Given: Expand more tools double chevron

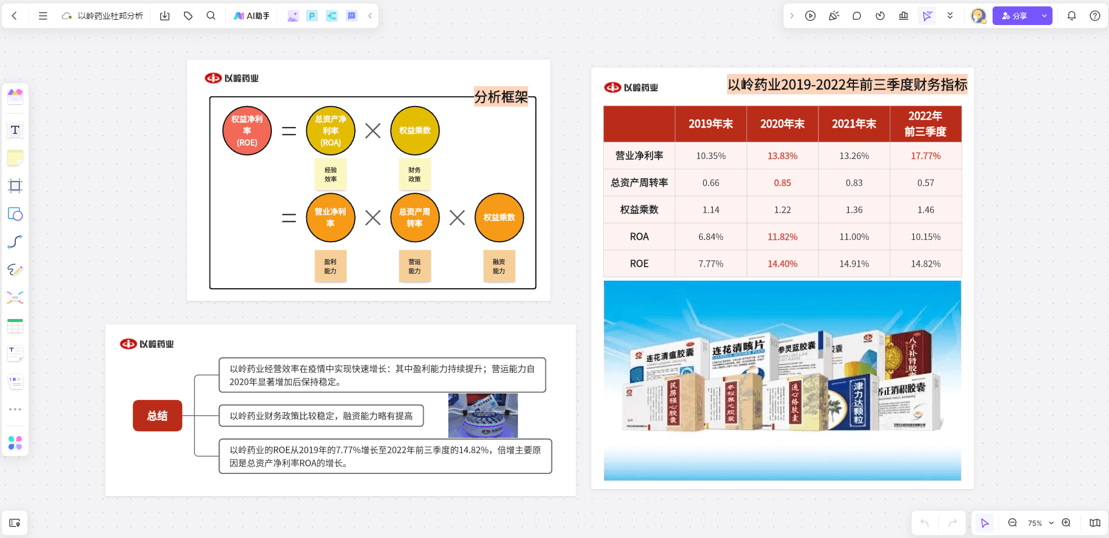Looking at the screenshot, I should pyautogui.click(x=950, y=16).
